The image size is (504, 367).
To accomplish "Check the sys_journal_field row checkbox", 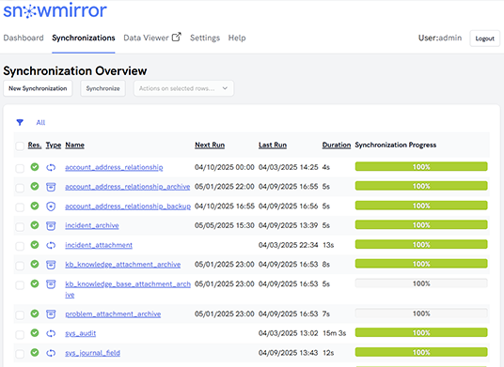I will pos(20,354).
